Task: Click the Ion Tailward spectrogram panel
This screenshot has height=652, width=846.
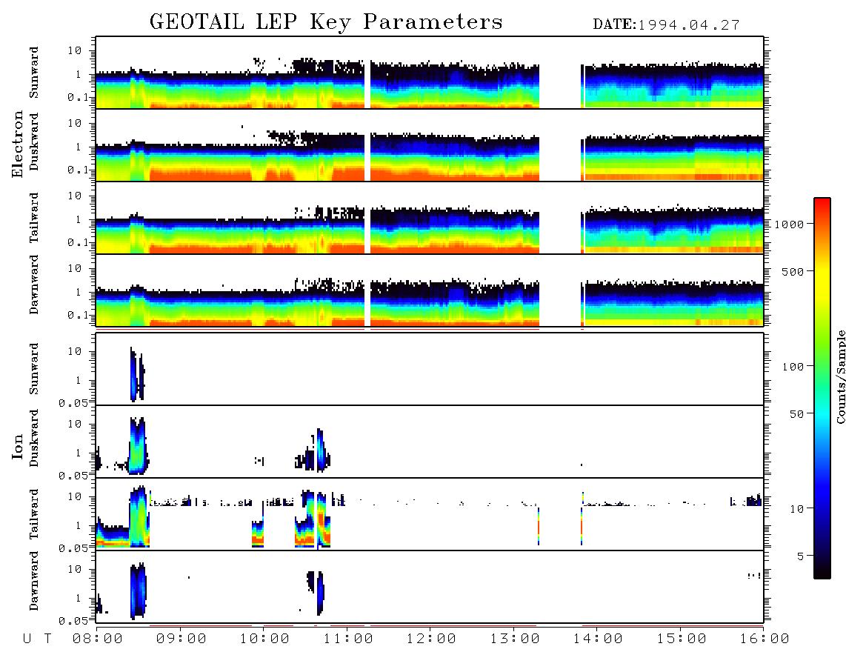Action: 430,514
